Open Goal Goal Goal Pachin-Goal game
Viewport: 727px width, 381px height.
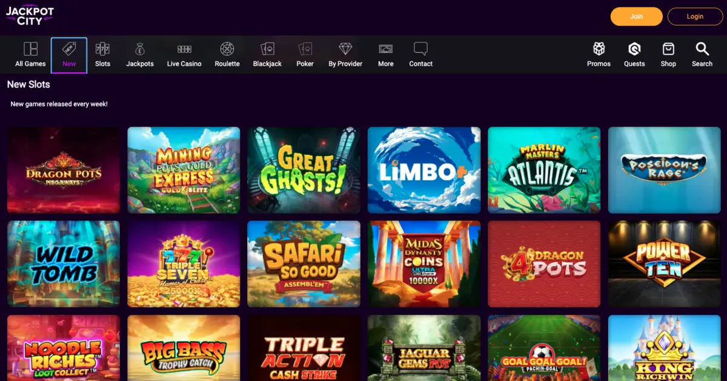click(x=544, y=348)
